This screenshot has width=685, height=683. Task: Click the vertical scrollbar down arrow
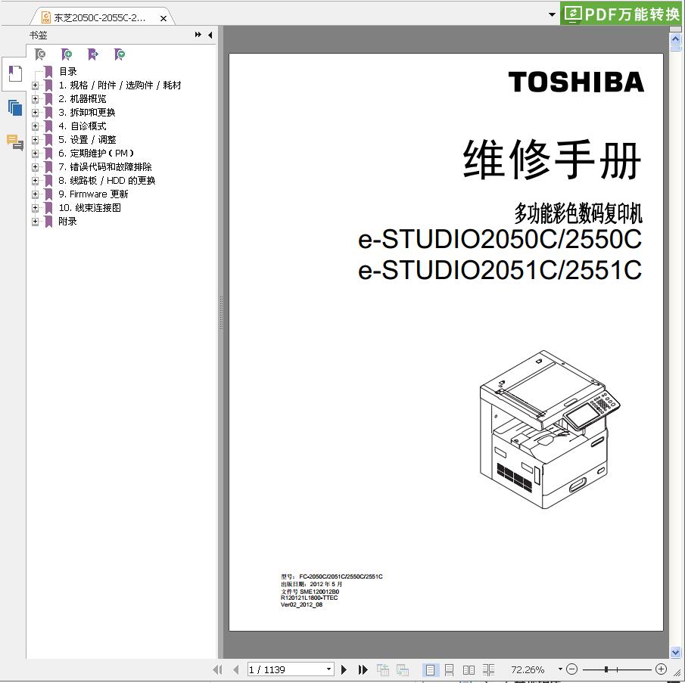675,653
